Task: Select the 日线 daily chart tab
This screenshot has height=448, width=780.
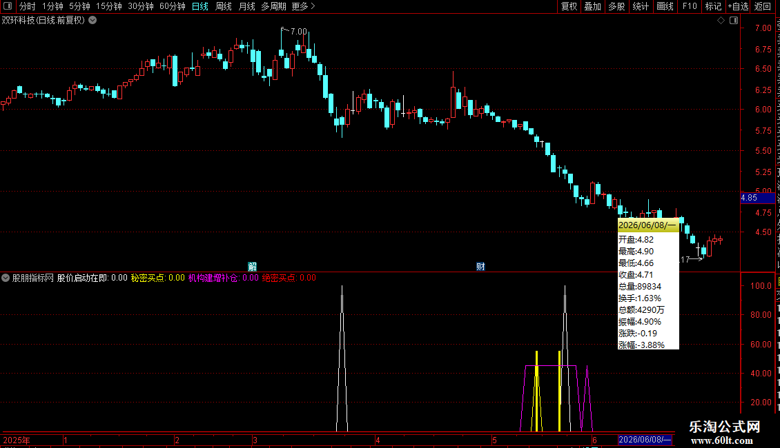Action: [x=200, y=6]
